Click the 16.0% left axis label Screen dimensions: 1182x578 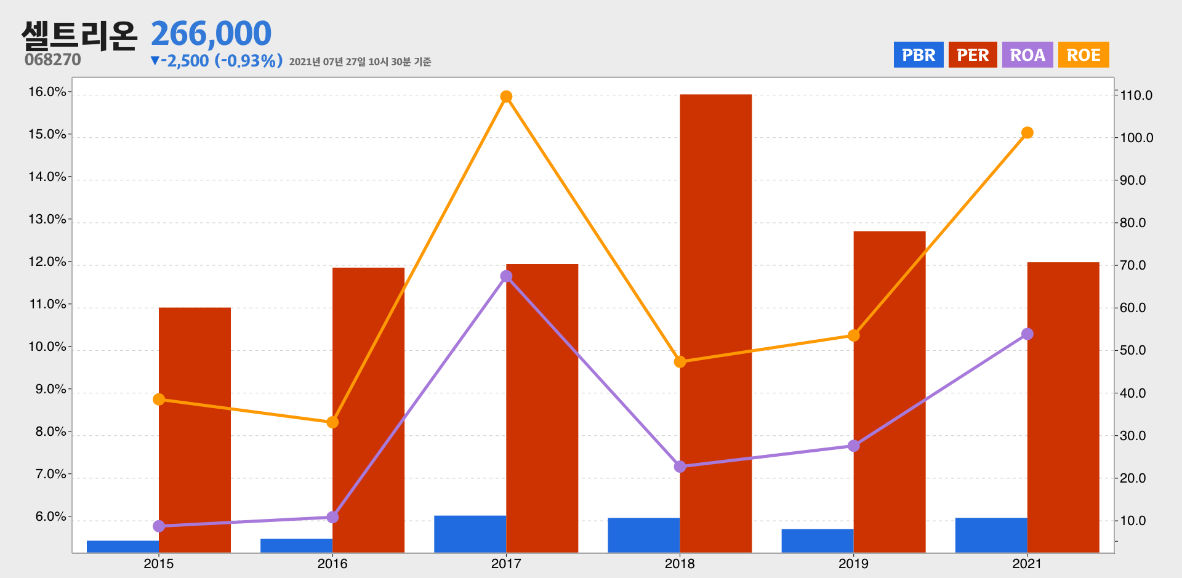[x=47, y=92]
